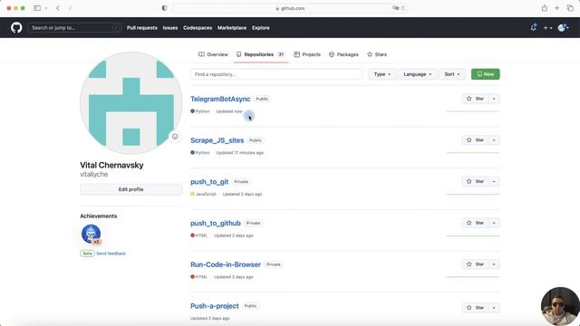This screenshot has width=580, height=326.
Task: Open the user avatar menu in header
Action: coord(563,28)
